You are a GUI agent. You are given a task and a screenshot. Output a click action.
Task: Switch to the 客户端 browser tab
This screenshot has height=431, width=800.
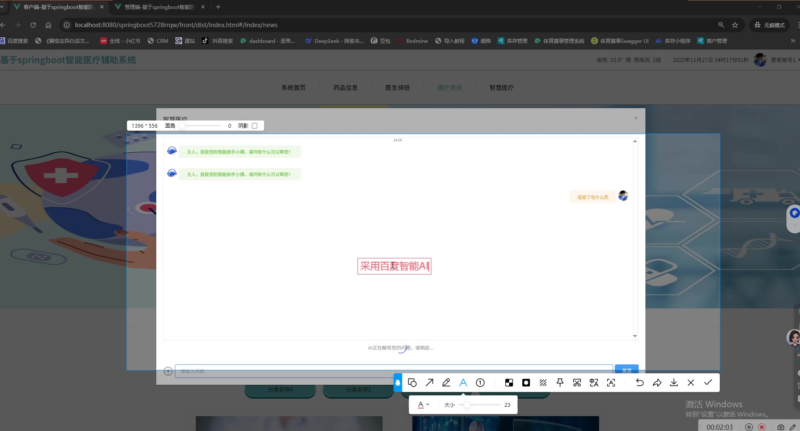click(59, 7)
